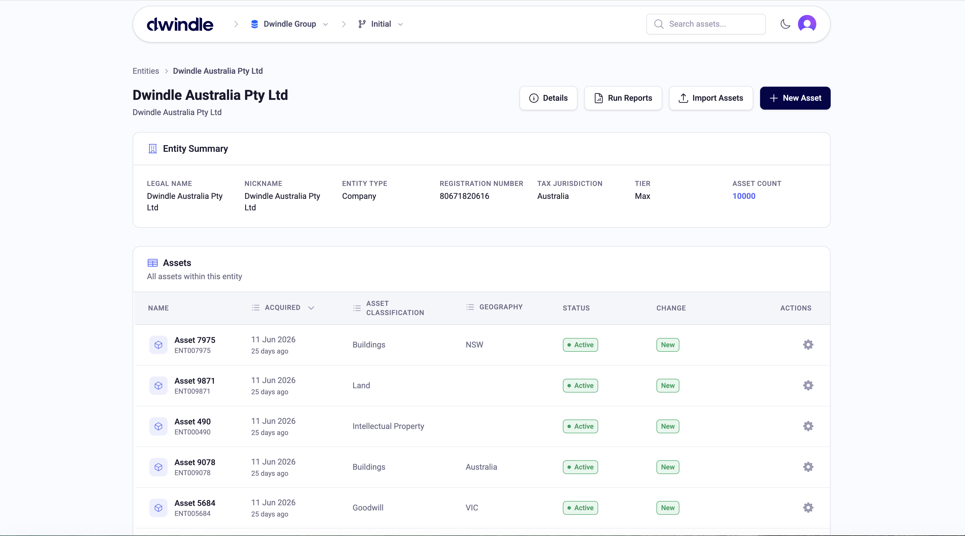Click the dwindle logo
This screenshot has width=965, height=536.
click(x=180, y=24)
